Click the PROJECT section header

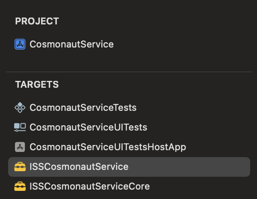37,21
